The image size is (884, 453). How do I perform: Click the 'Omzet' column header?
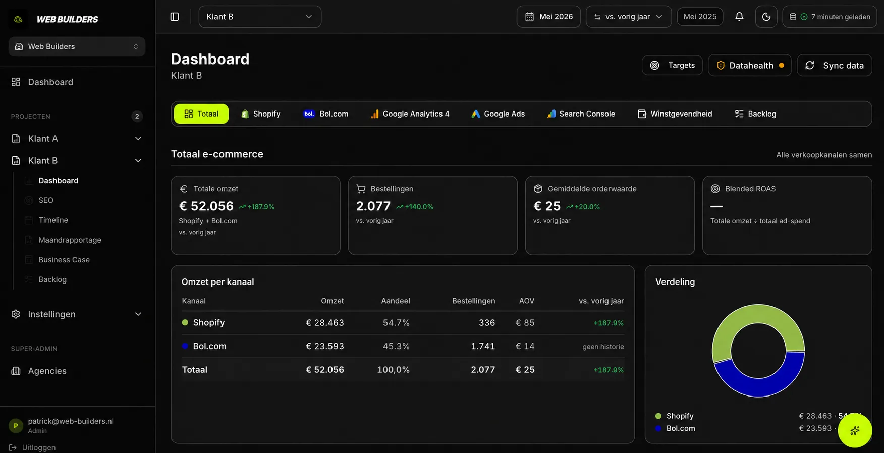click(333, 301)
